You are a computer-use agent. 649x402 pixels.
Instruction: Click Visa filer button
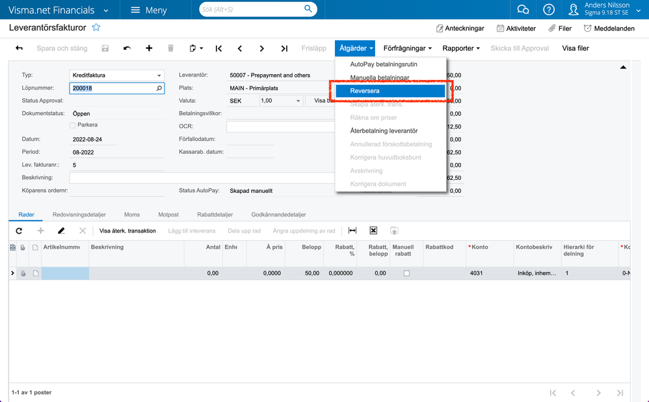pyautogui.click(x=576, y=49)
